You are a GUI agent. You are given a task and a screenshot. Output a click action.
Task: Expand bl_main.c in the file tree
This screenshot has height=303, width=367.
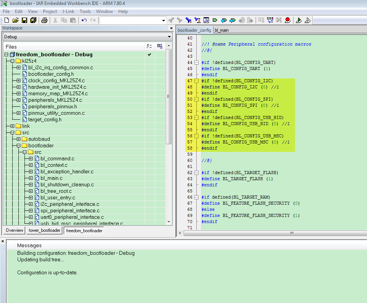(31, 178)
